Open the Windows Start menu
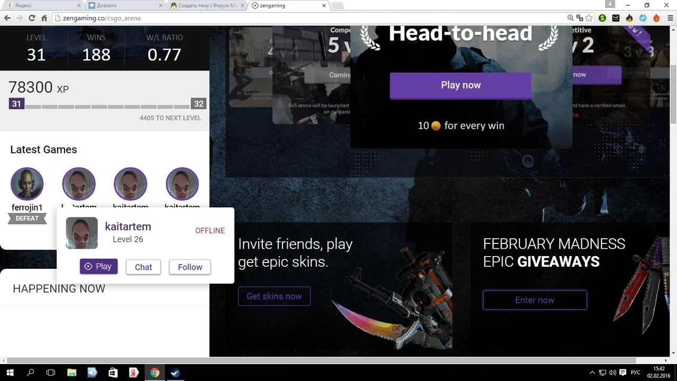Image resolution: width=677 pixels, height=381 pixels. (10, 373)
